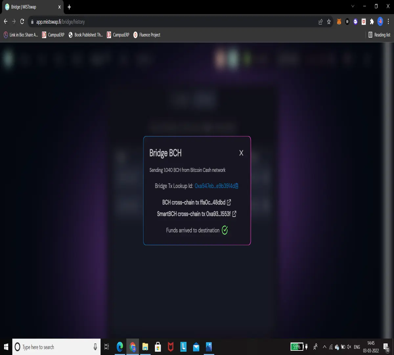Show hidden system tray icons
The height and width of the screenshot is (355, 394).
pos(325,347)
